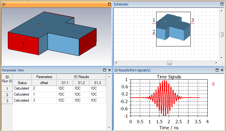Maximize the Parameter View panel
This screenshot has width=226, height=132.
pos(105,70)
